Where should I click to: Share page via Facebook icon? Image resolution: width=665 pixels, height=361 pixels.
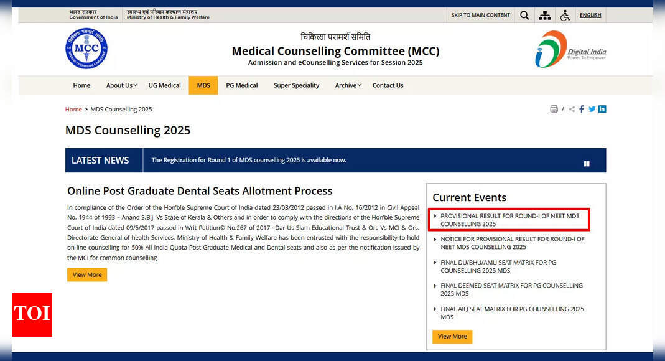click(582, 110)
